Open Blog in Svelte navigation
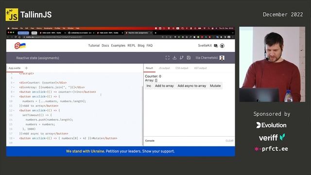311x175 pixels. (141, 46)
